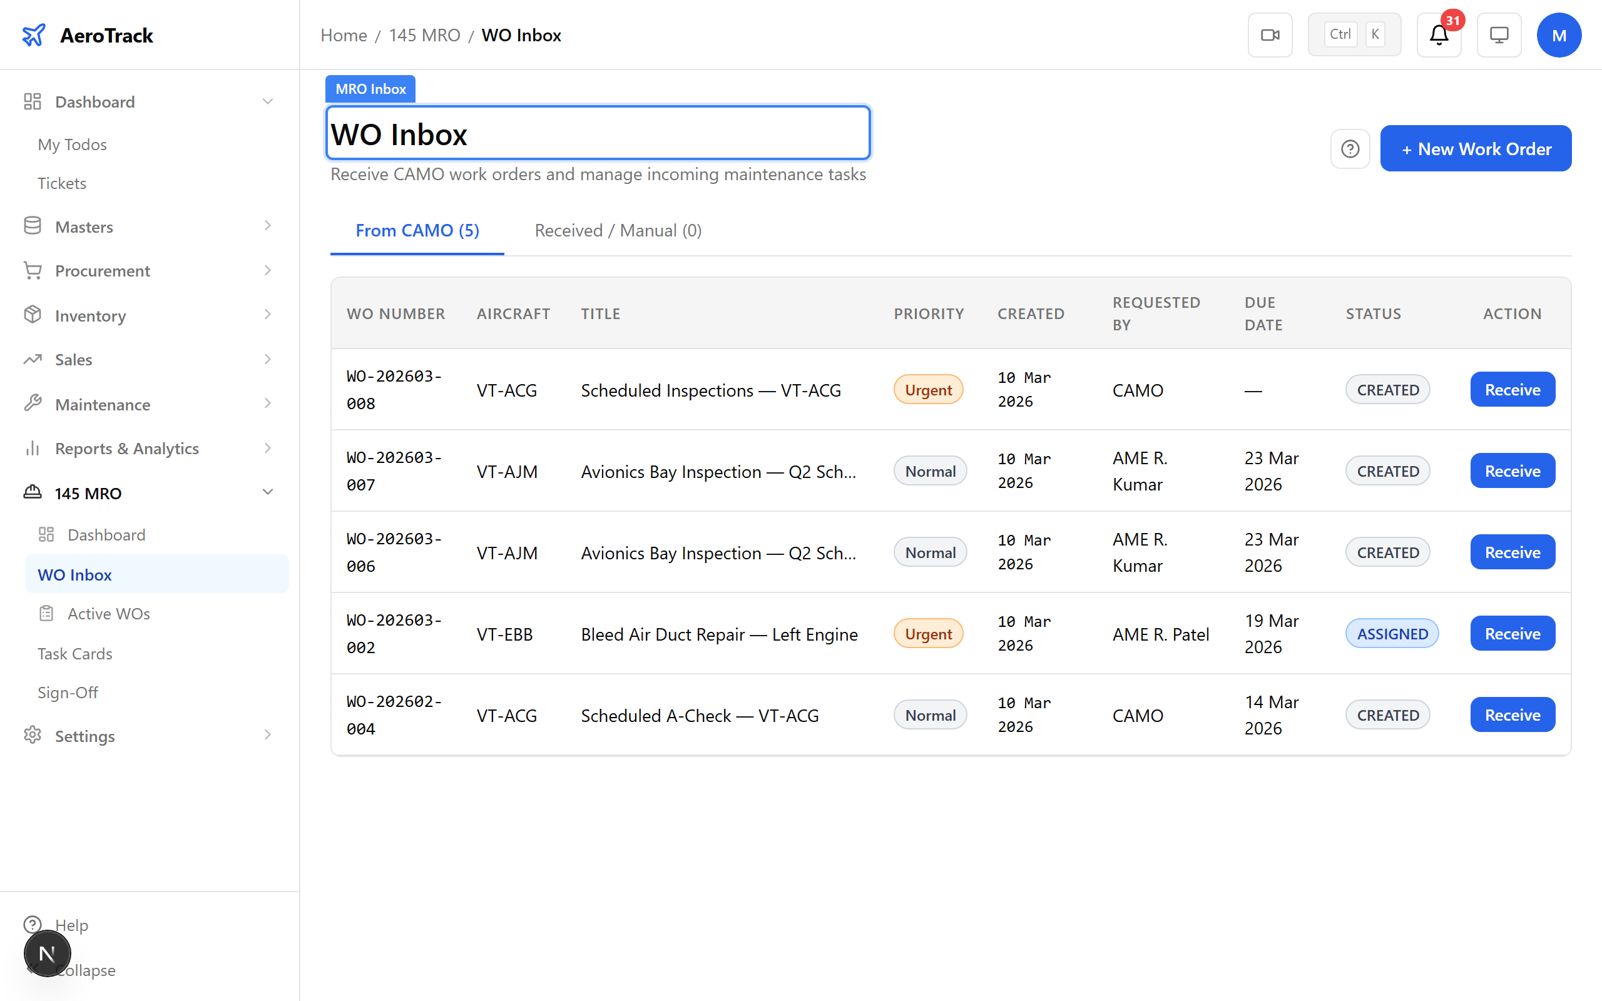
Task: Open the M profile avatar
Action: (1559, 34)
